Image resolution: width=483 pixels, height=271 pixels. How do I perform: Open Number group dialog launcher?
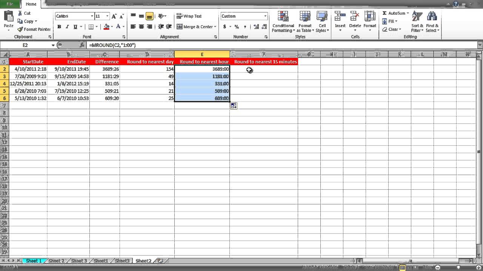click(266, 37)
